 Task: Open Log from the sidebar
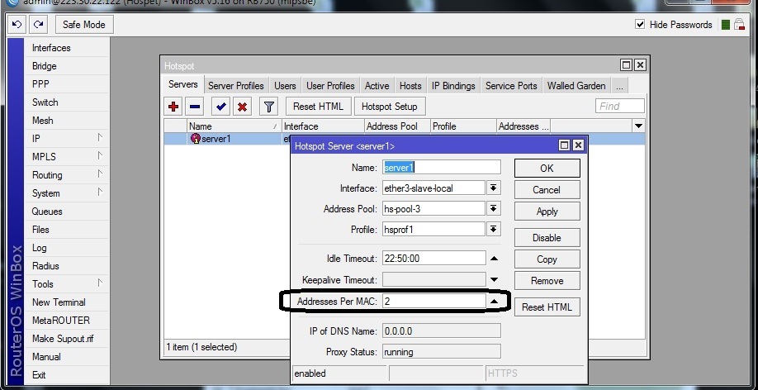[x=39, y=248]
